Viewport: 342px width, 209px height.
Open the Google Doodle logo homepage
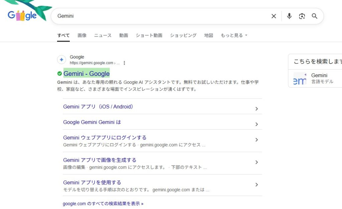[x=22, y=16]
